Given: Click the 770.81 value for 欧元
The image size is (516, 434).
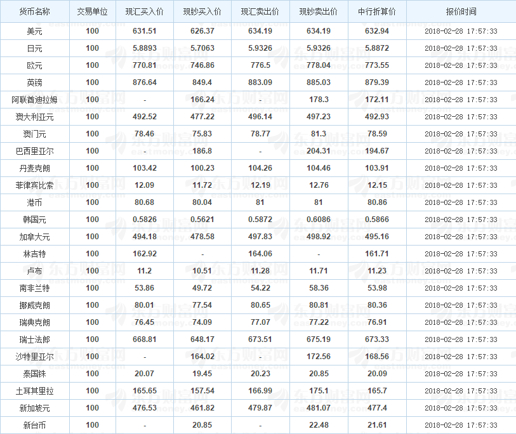Looking at the screenshot, I should 145,65.
